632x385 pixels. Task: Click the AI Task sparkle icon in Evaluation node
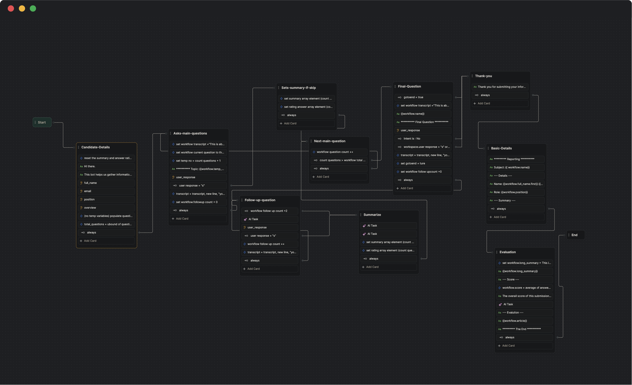500,304
